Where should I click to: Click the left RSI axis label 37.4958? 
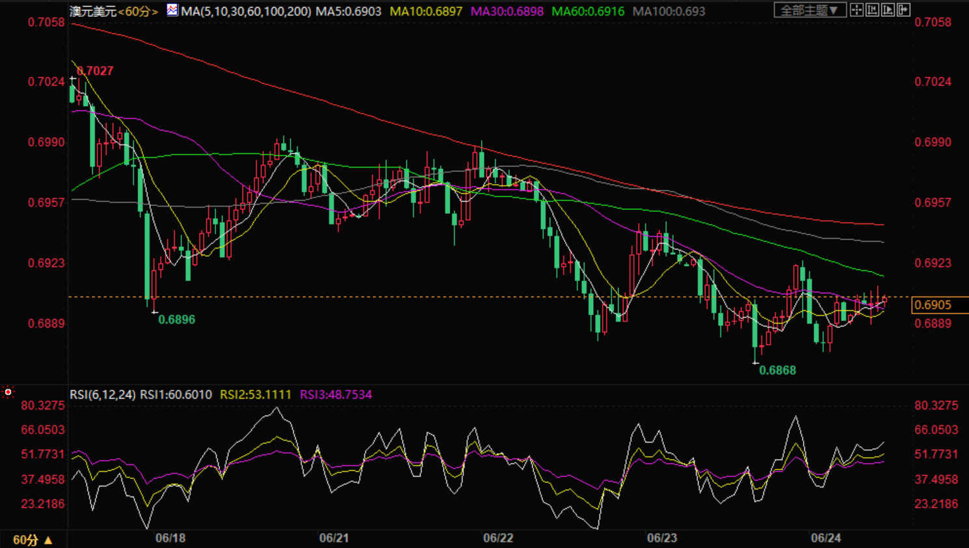43,479
